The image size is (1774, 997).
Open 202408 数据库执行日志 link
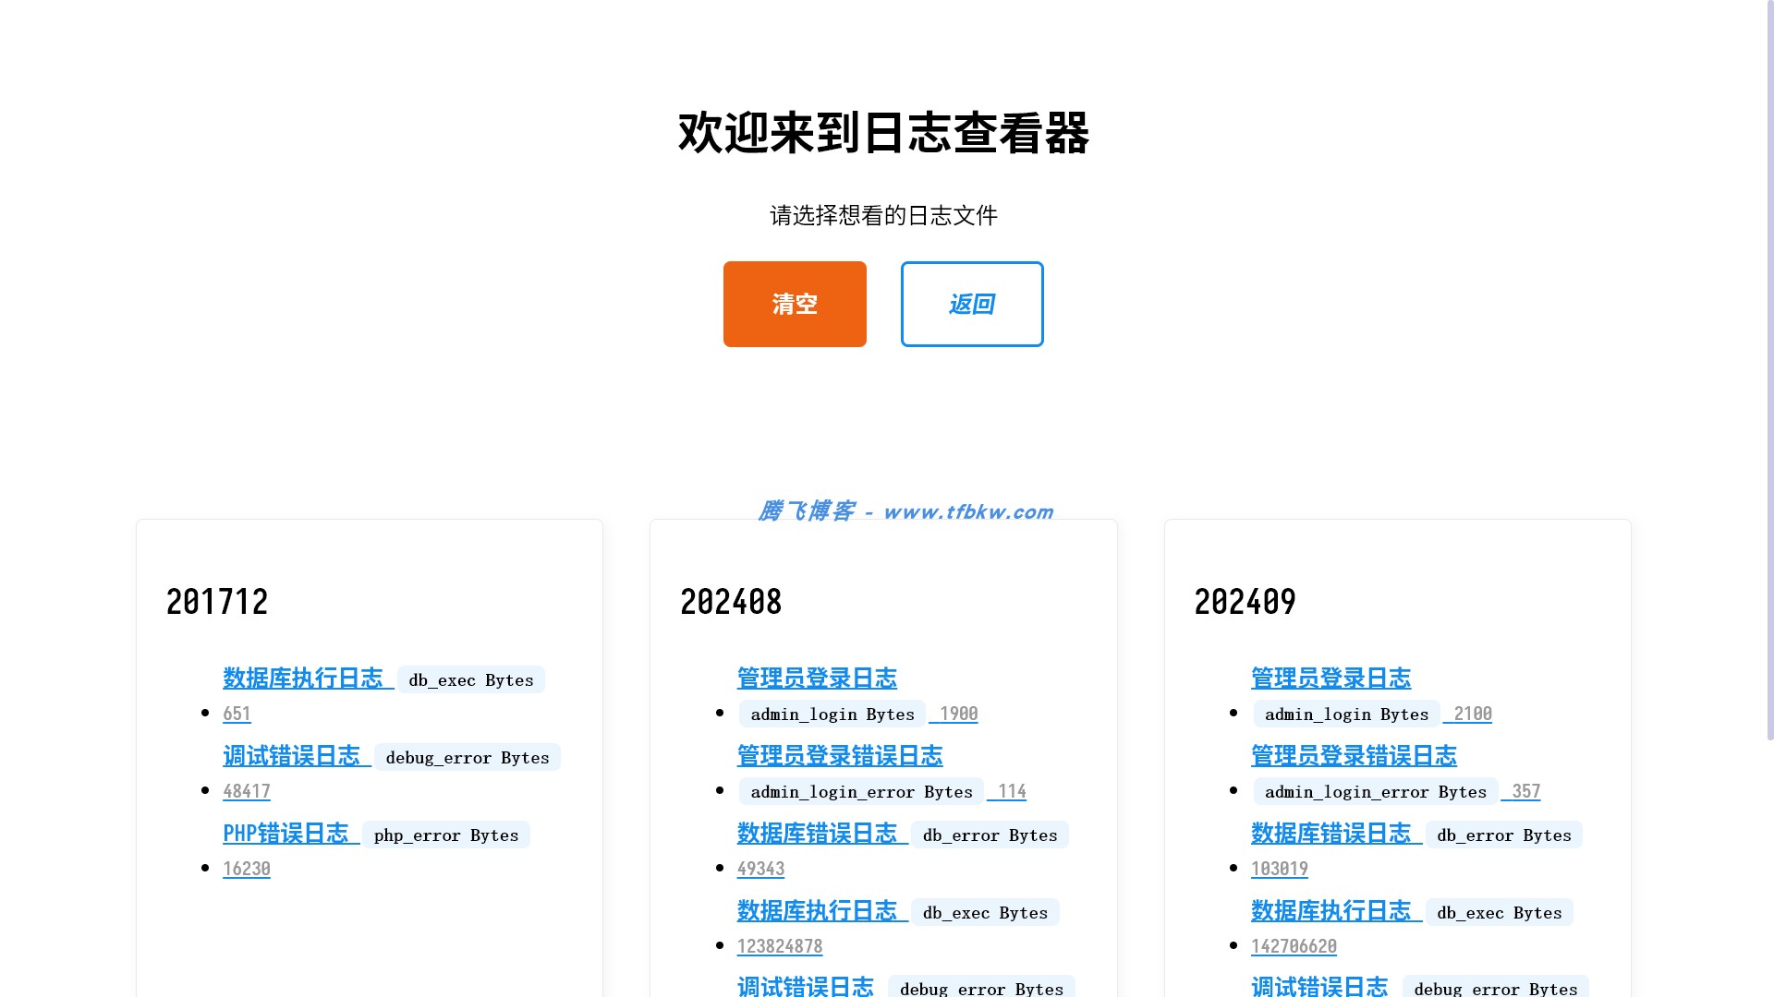tap(817, 911)
